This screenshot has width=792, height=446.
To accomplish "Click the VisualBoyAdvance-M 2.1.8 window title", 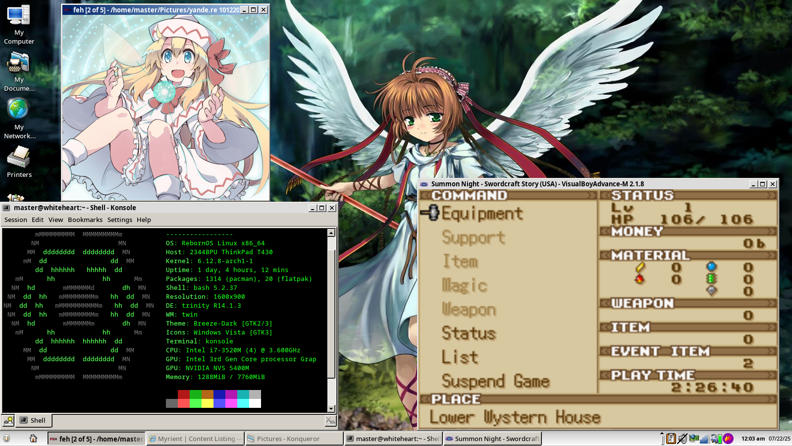I will click(537, 184).
